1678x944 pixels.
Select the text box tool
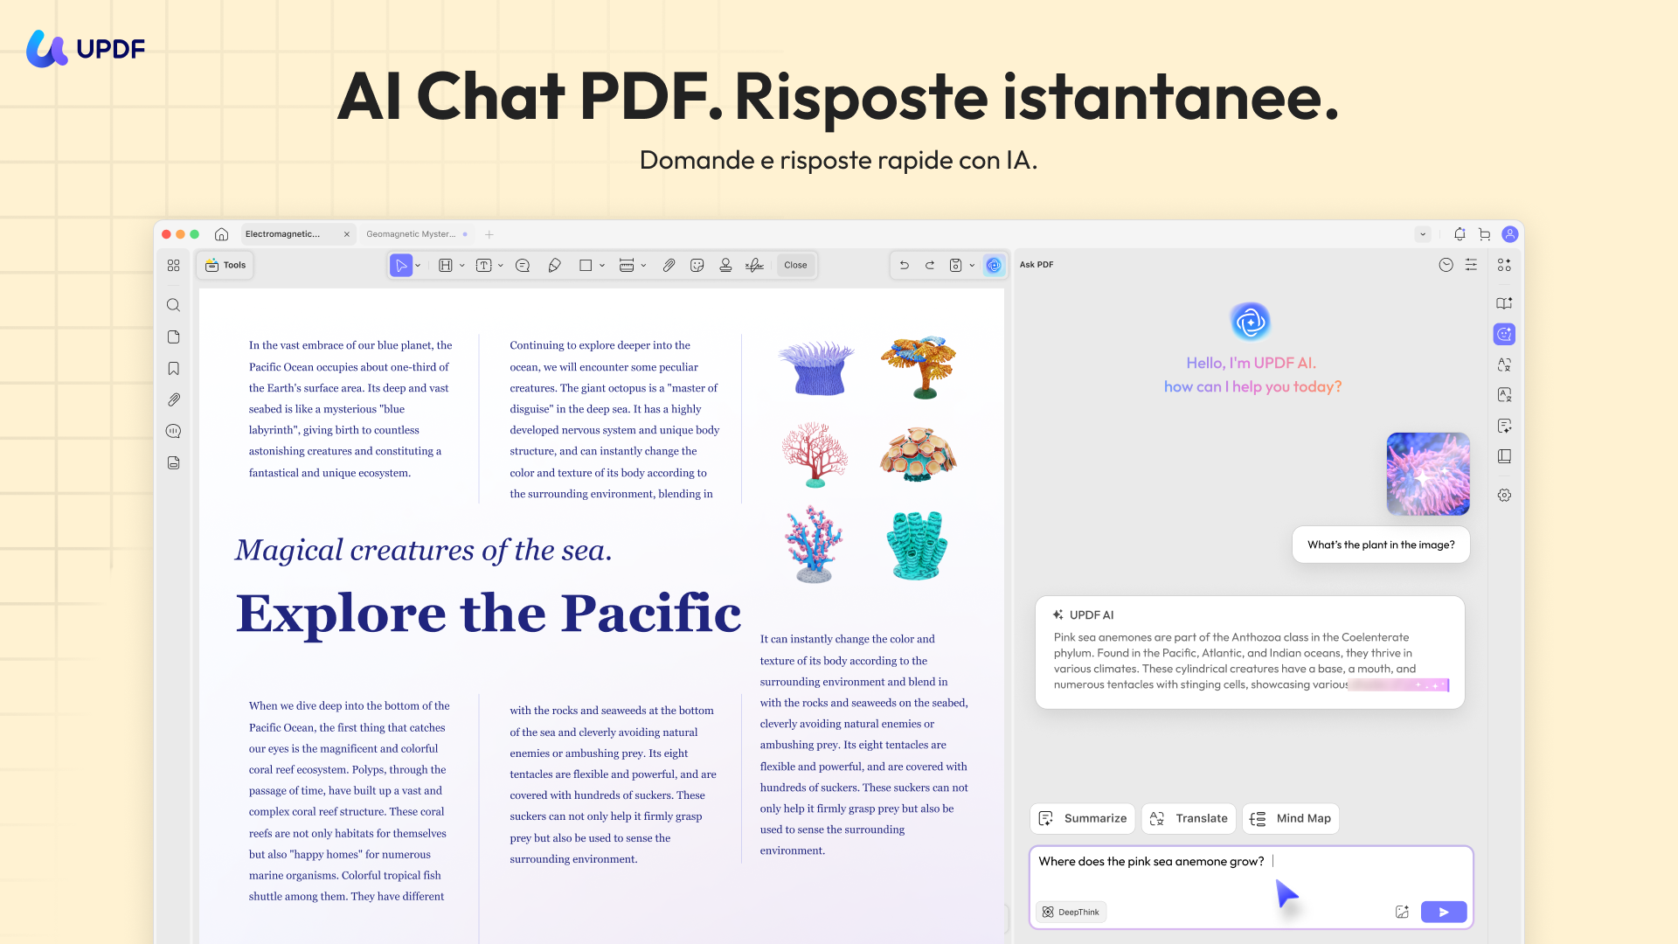pos(483,265)
